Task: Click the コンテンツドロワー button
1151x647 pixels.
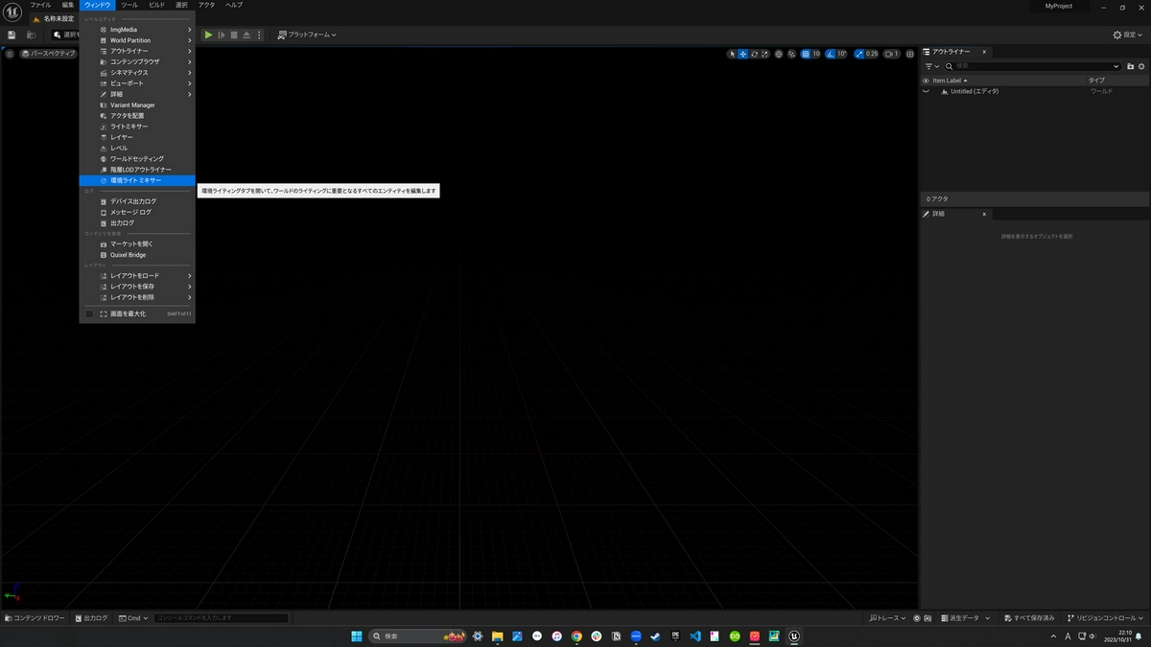Action: [x=35, y=618]
